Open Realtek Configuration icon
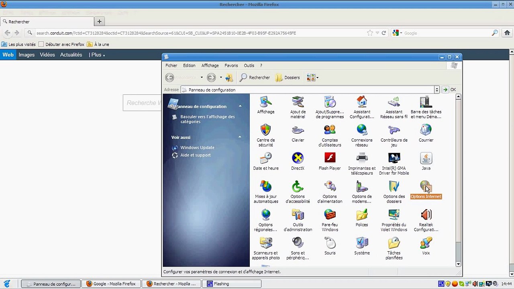514x289 pixels. tap(426, 220)
